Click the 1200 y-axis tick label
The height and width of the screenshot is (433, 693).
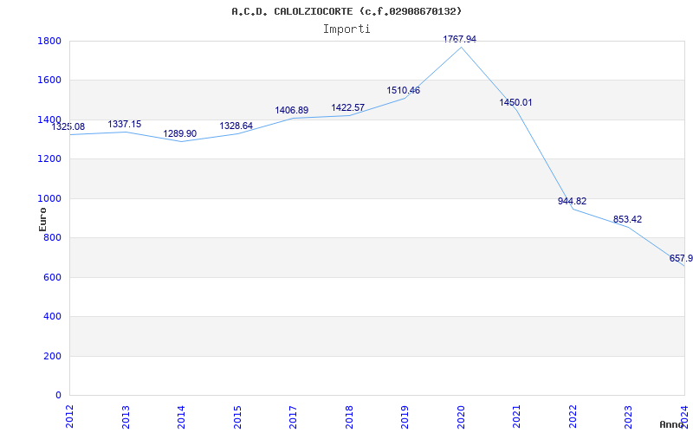click(49, 159)
